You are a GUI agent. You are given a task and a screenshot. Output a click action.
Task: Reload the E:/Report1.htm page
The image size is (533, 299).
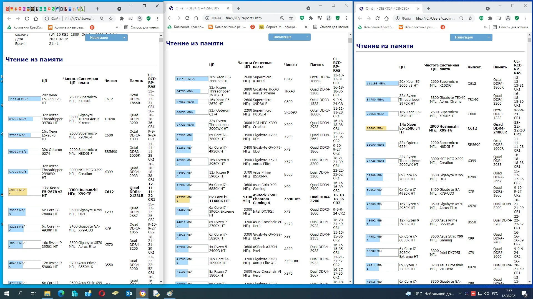pyautogui.click(x=187, y=18)
